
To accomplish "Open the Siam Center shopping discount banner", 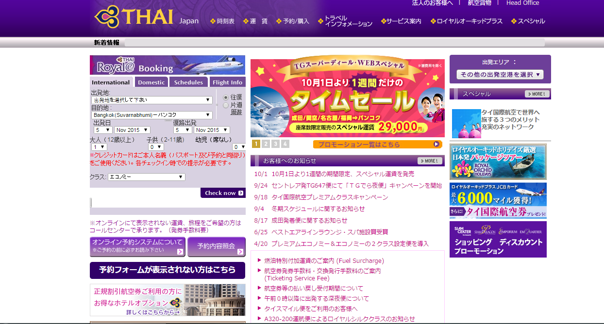I will tap(498, 239).
